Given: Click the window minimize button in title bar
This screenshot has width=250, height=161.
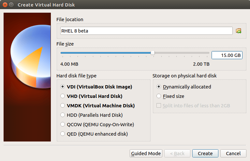Looking at the screenshot, I should 11,5.
